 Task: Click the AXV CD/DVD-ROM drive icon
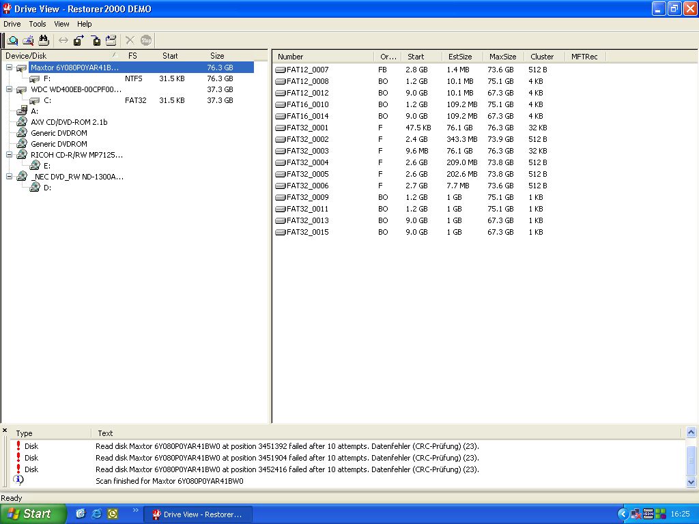(x=22, y=121)
